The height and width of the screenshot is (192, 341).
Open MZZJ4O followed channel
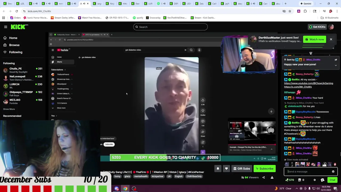(23, 101)
